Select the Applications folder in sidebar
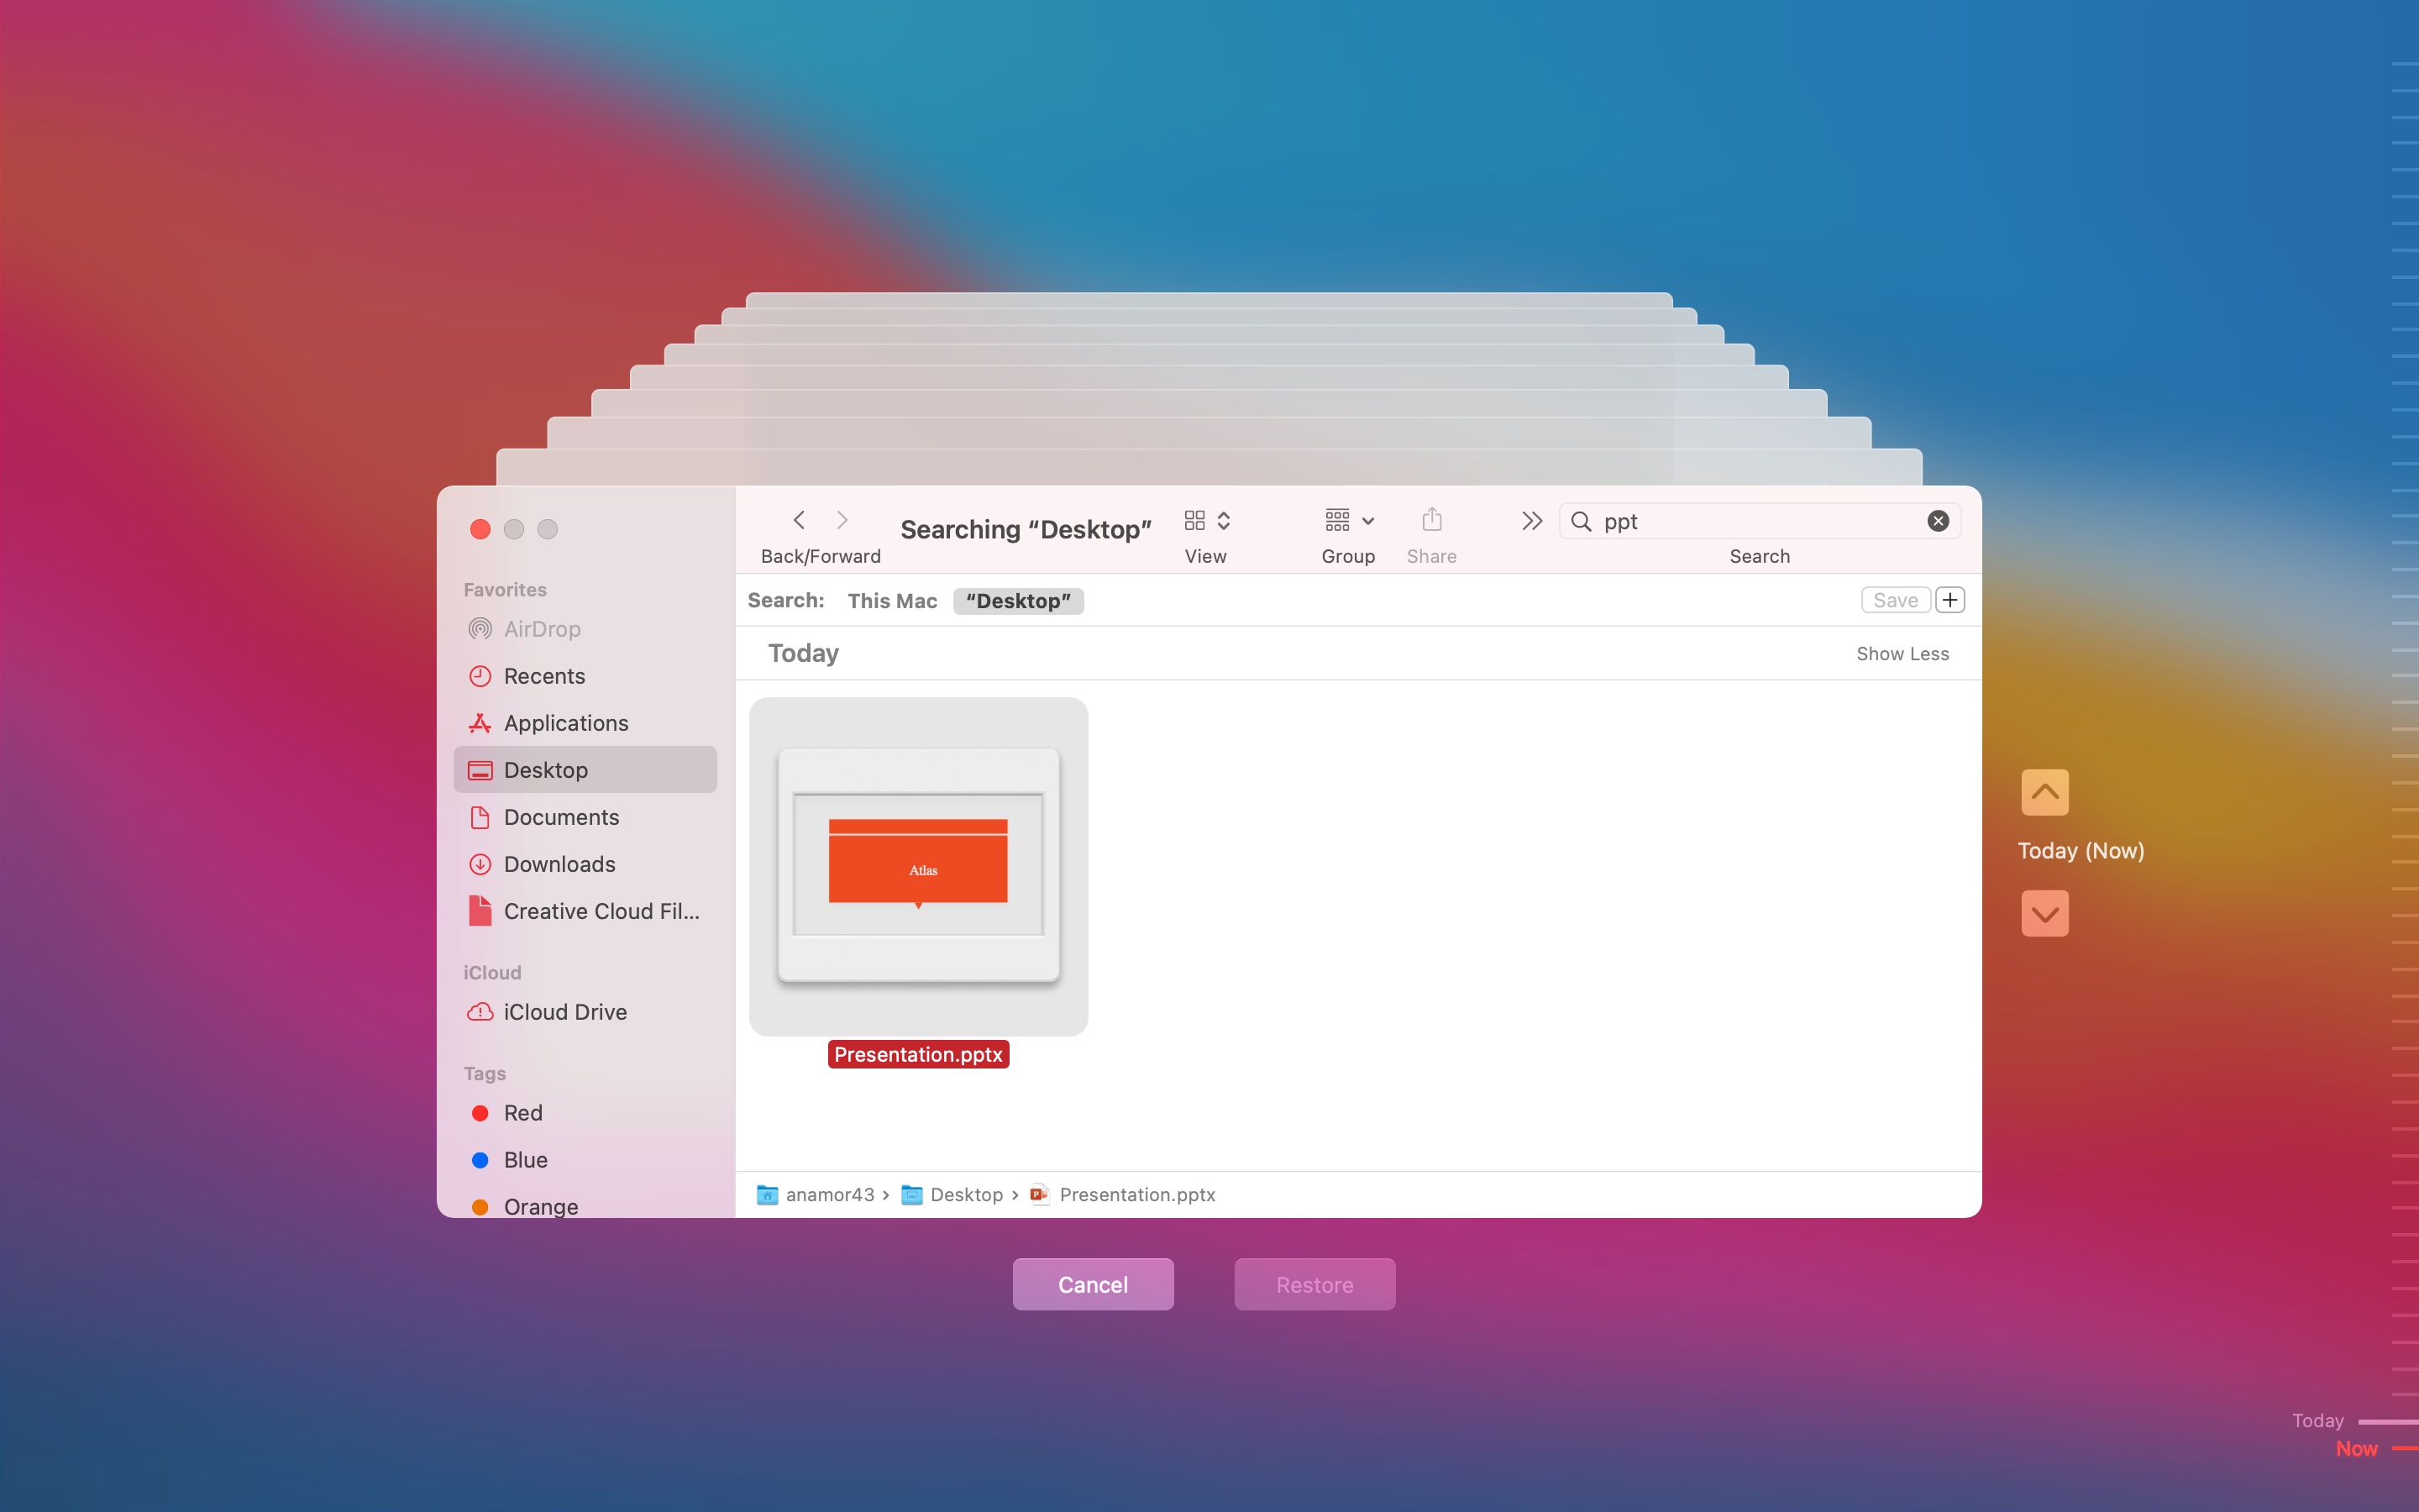Screen dimensions: 2419x1512 [x=566, y=722]
